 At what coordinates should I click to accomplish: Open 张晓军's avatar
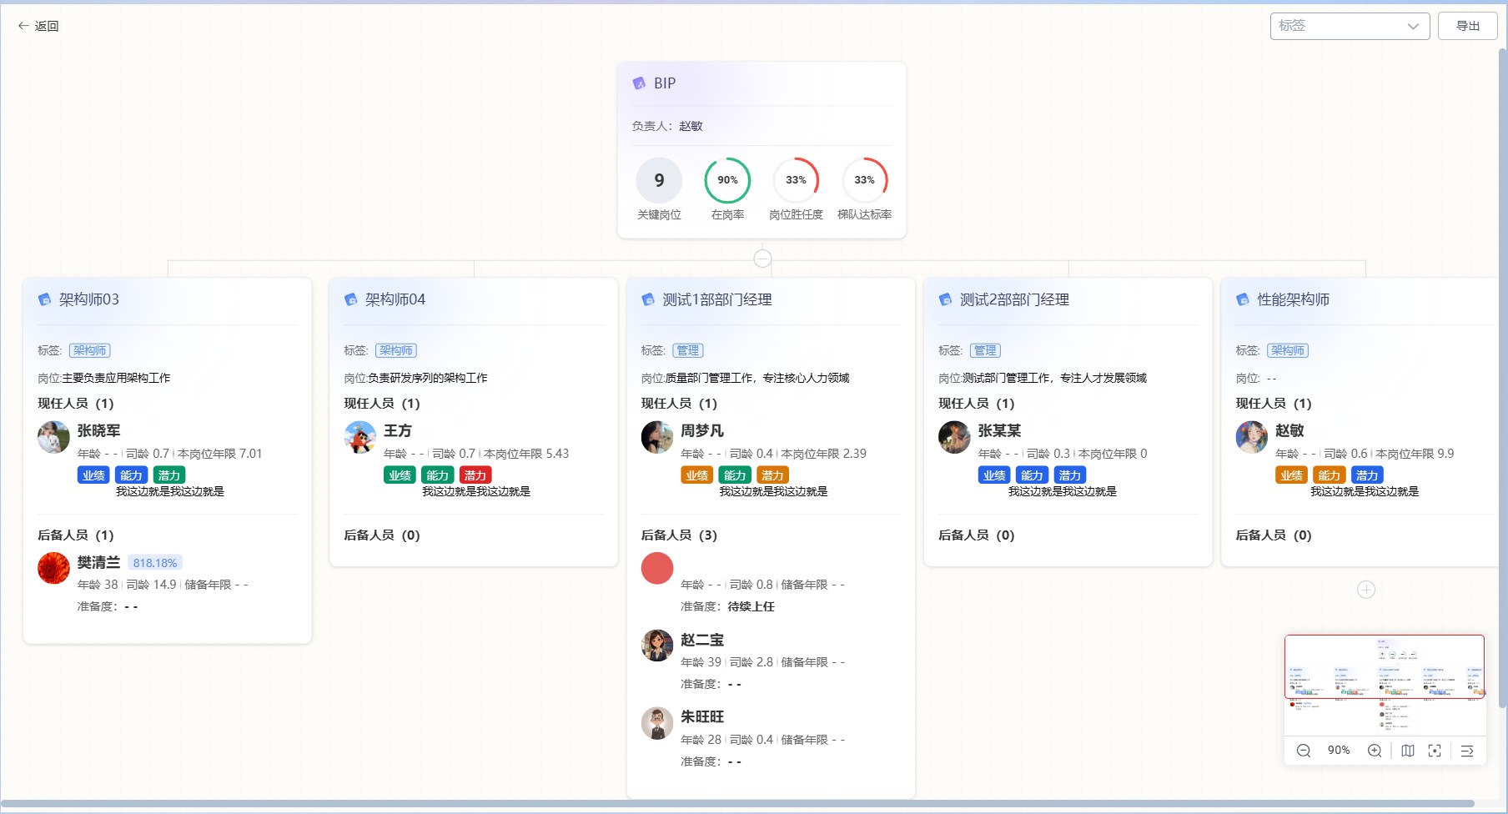coord(53,437)
